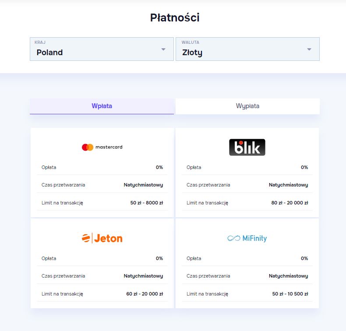This screenshot has height=331, width=346.
Task: Open the Kraj country dropdown arrow
Action: [x=163, y=49]
